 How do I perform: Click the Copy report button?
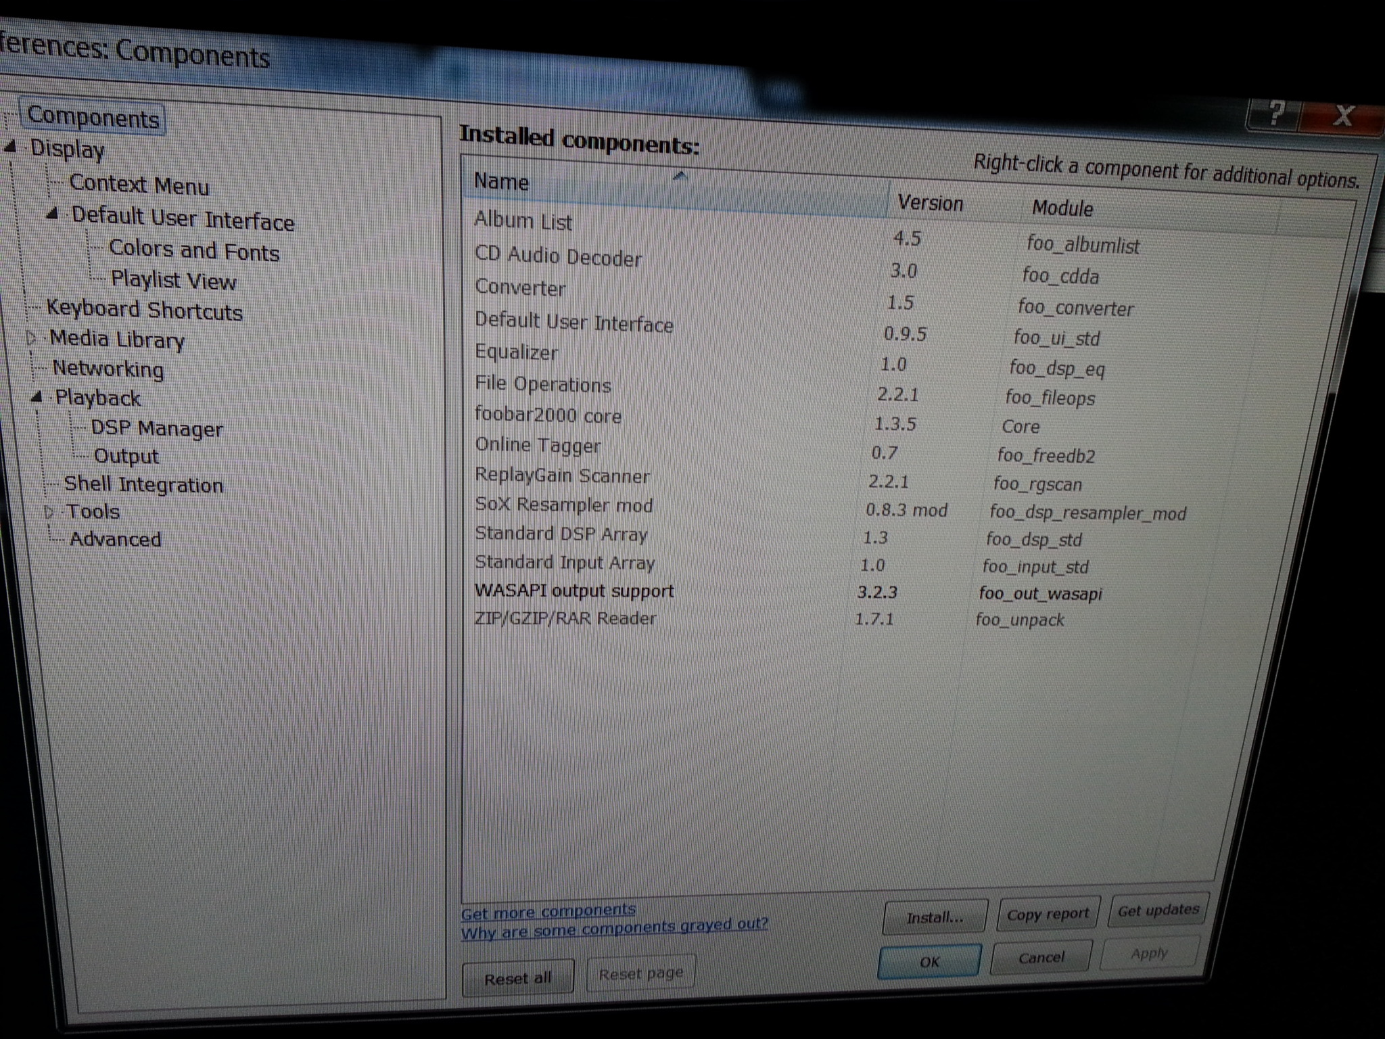[1048, 914]
